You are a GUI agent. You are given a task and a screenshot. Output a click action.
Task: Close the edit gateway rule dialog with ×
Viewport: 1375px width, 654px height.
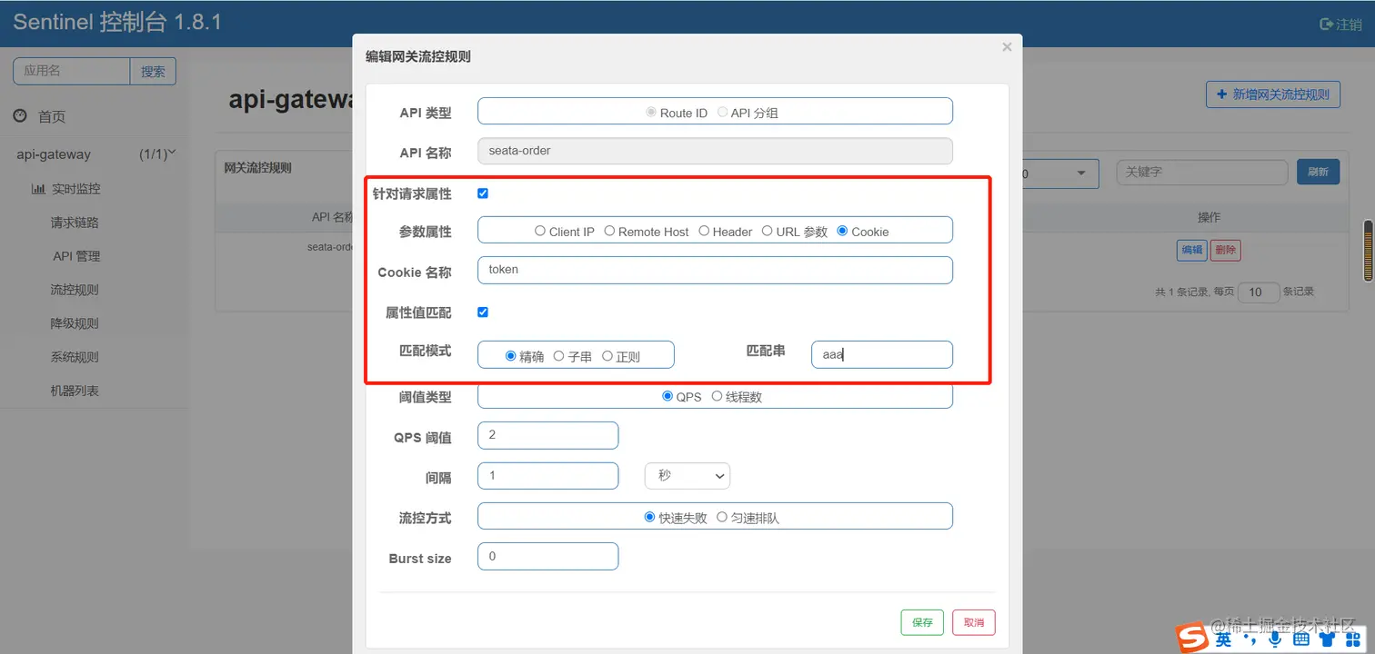click(x=1007, y=47)
